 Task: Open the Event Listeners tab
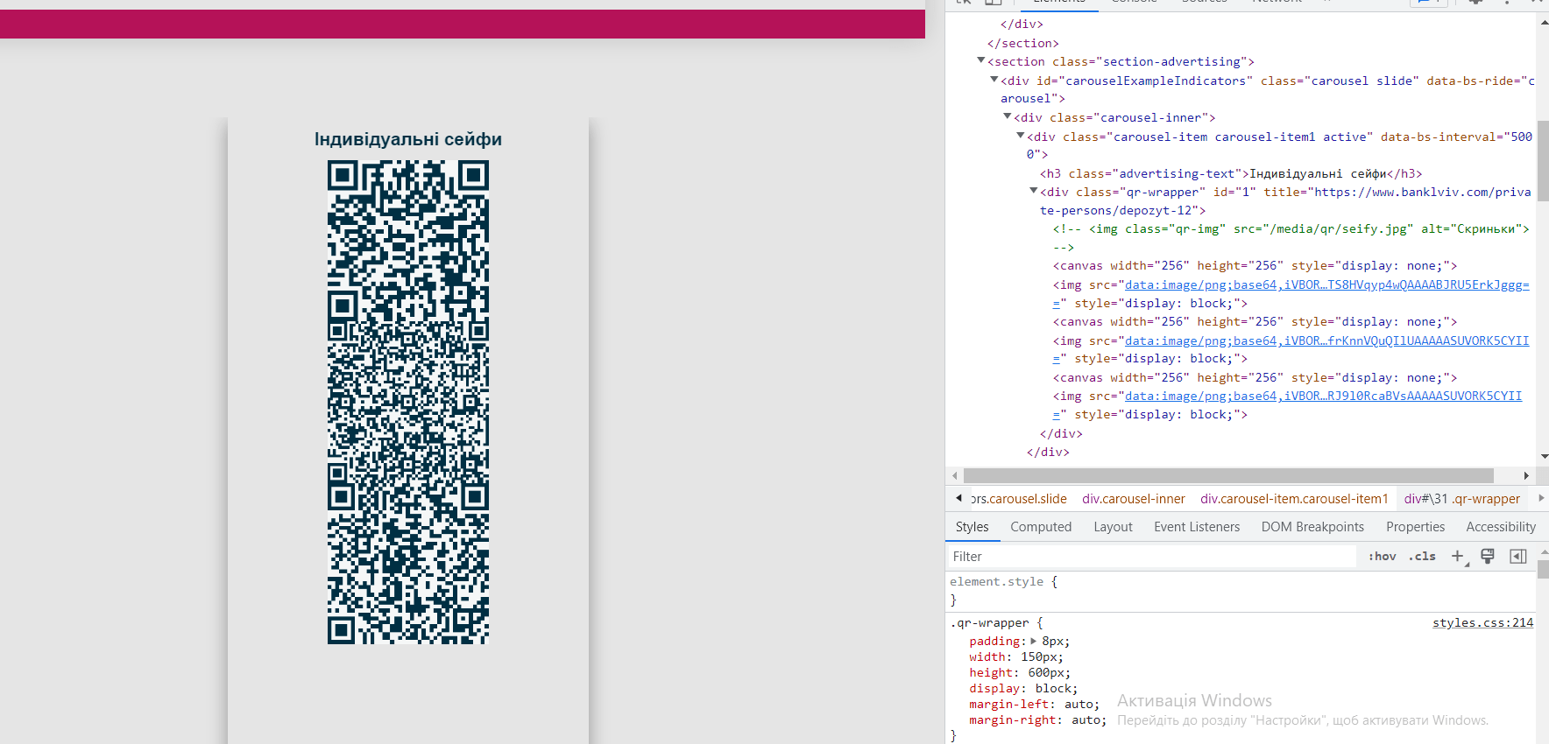1197,527
